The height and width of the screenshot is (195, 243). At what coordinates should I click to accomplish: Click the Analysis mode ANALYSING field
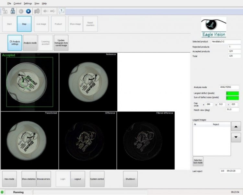coord(229,87)
